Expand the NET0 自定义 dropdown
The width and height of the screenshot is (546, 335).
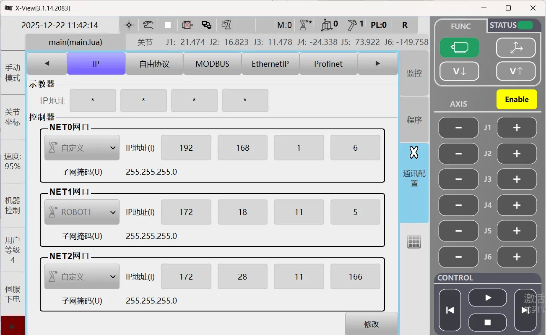coord(82,148)
